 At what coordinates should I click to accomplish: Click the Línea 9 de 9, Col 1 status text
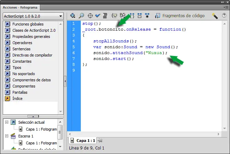[87, 148]
